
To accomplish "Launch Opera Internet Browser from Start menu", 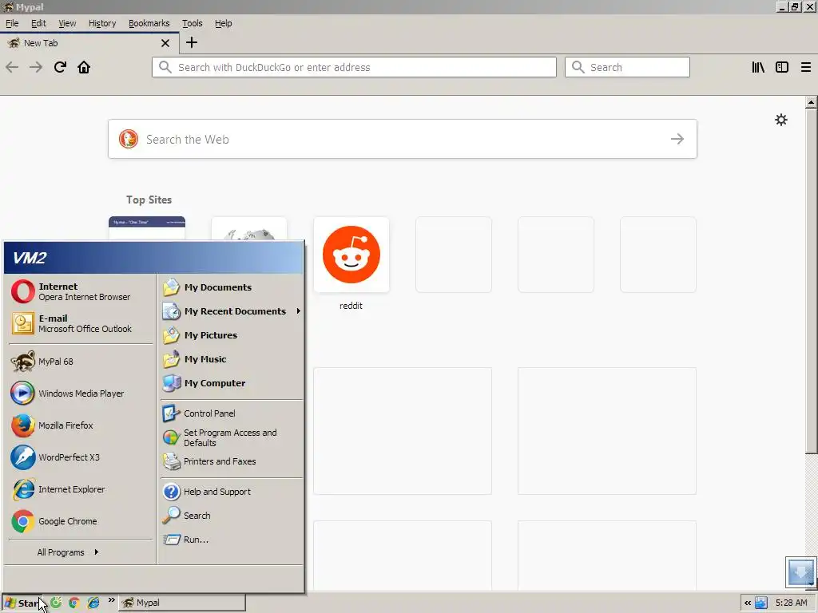I will 81,291.
